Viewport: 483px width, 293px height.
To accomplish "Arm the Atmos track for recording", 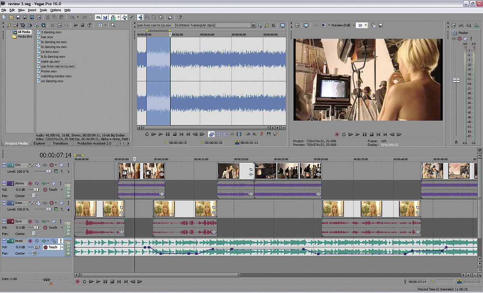I will [30, 183].
